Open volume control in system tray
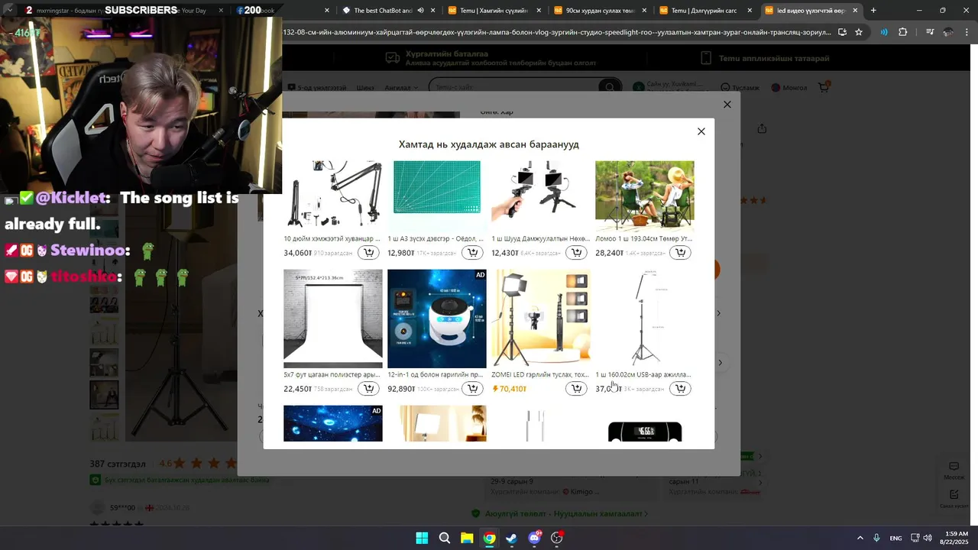Viewport: 978px width, 550px height. click(x=928, y=538)
